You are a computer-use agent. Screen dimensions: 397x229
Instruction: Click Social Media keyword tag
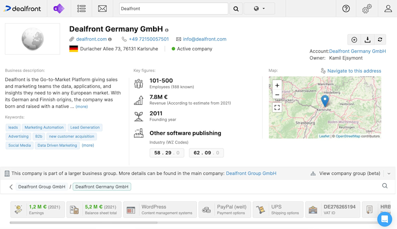(x=19, y=145)
